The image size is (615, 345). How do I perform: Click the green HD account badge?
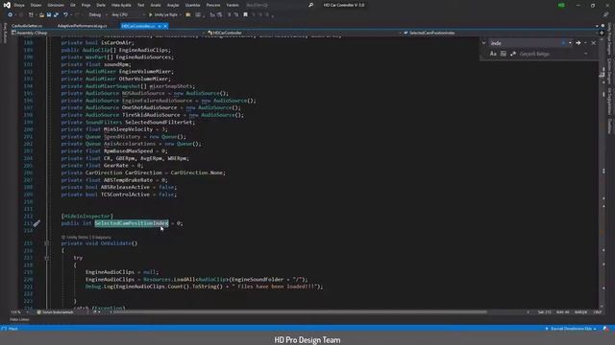click(561, 5)
